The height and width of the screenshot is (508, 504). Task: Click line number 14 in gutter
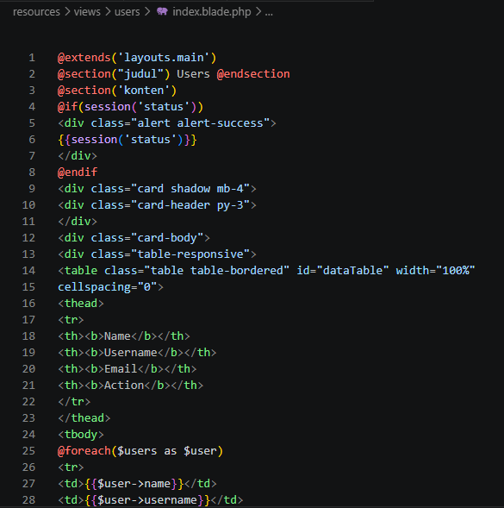click(x=28, y=271)
